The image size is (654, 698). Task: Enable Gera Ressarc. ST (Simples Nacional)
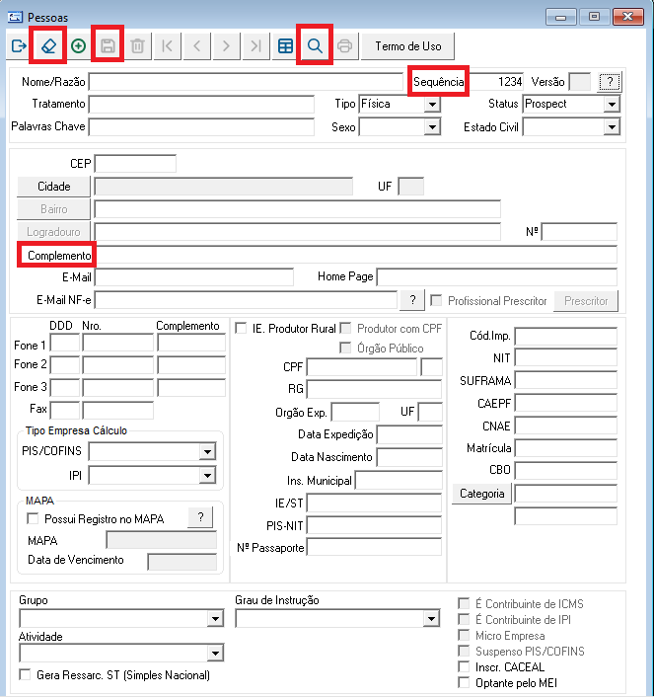[x=25, y=674]
